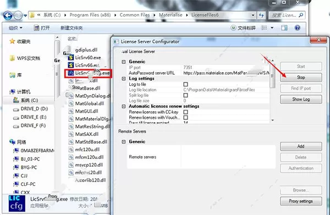Select network computer CLF-PC

pos(24,184)
